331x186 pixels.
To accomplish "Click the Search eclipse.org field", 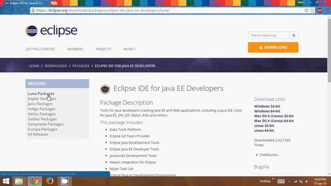I will tap(269, 35).
